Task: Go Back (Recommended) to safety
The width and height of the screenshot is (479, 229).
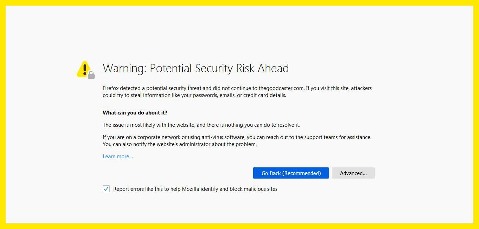Action: (291, 173)
